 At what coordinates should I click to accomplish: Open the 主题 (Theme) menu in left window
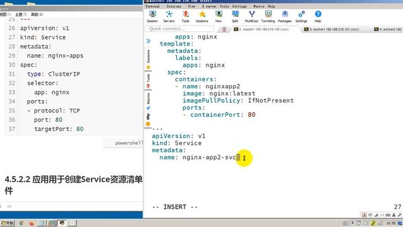pos(21,15)
